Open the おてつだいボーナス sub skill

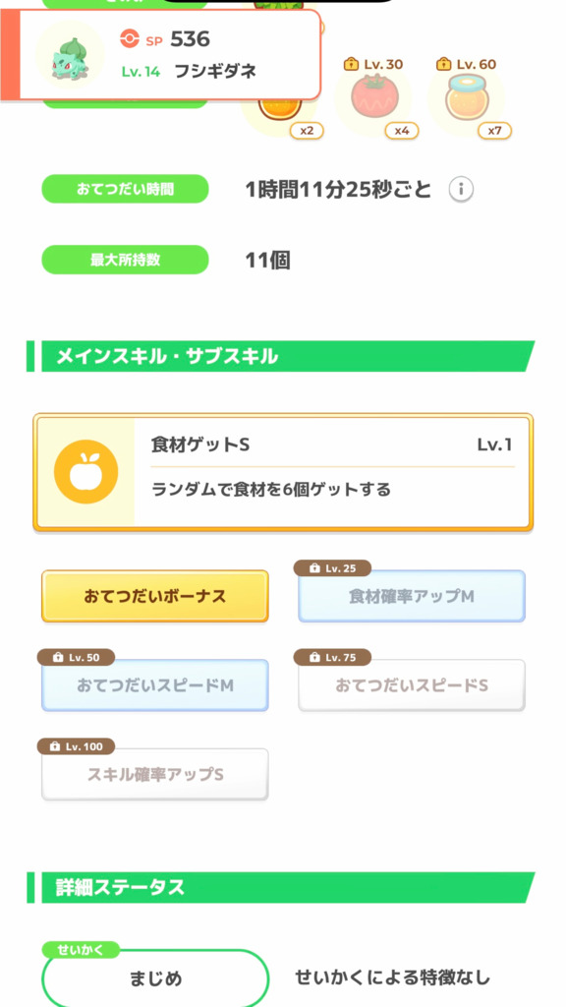155,596
